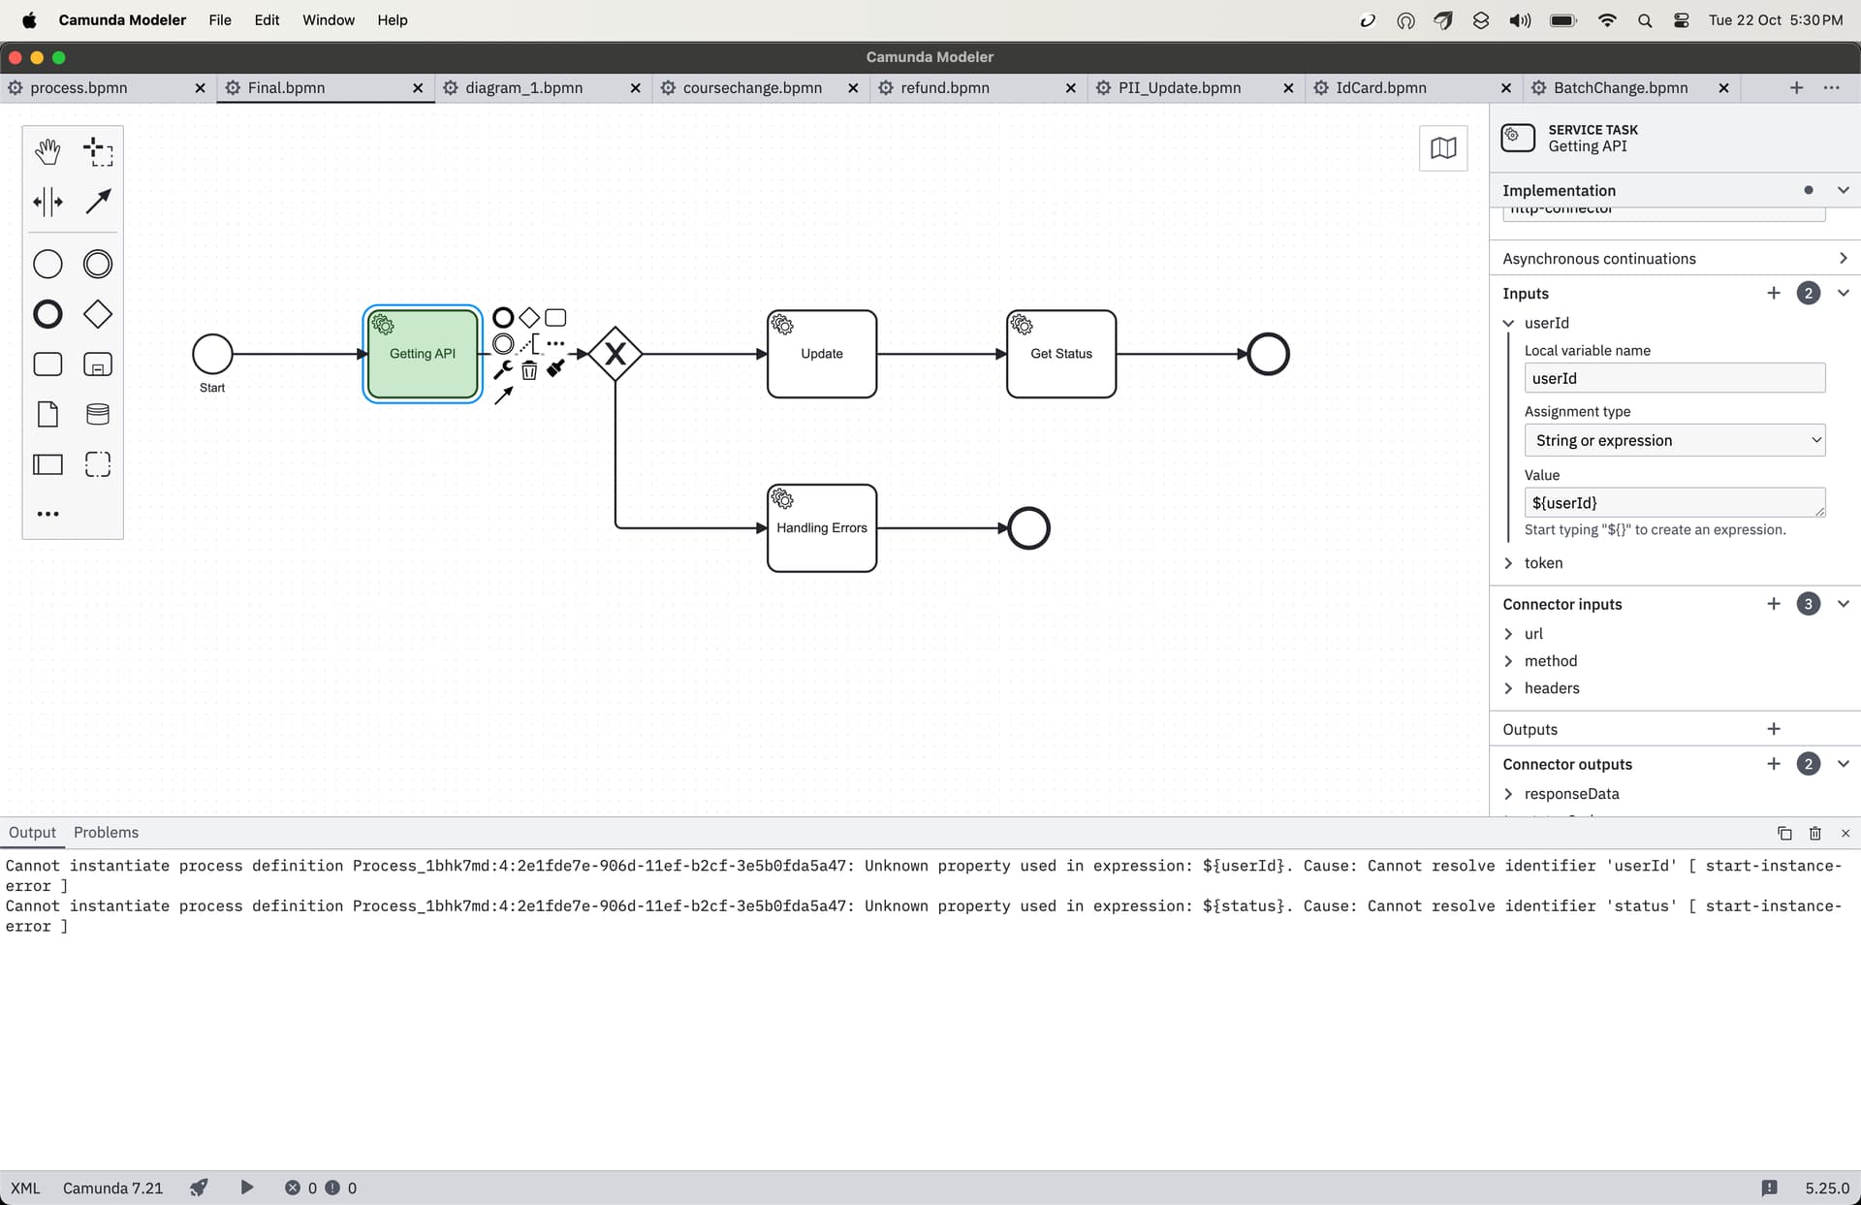Create expanded subprocess from palette
The width and height of the screenshot is (1861, 1205).
(x=98, y=365)
